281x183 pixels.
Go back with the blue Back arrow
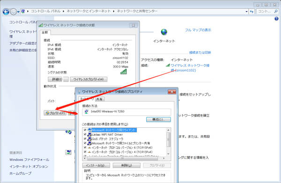(x=6, y=12)
